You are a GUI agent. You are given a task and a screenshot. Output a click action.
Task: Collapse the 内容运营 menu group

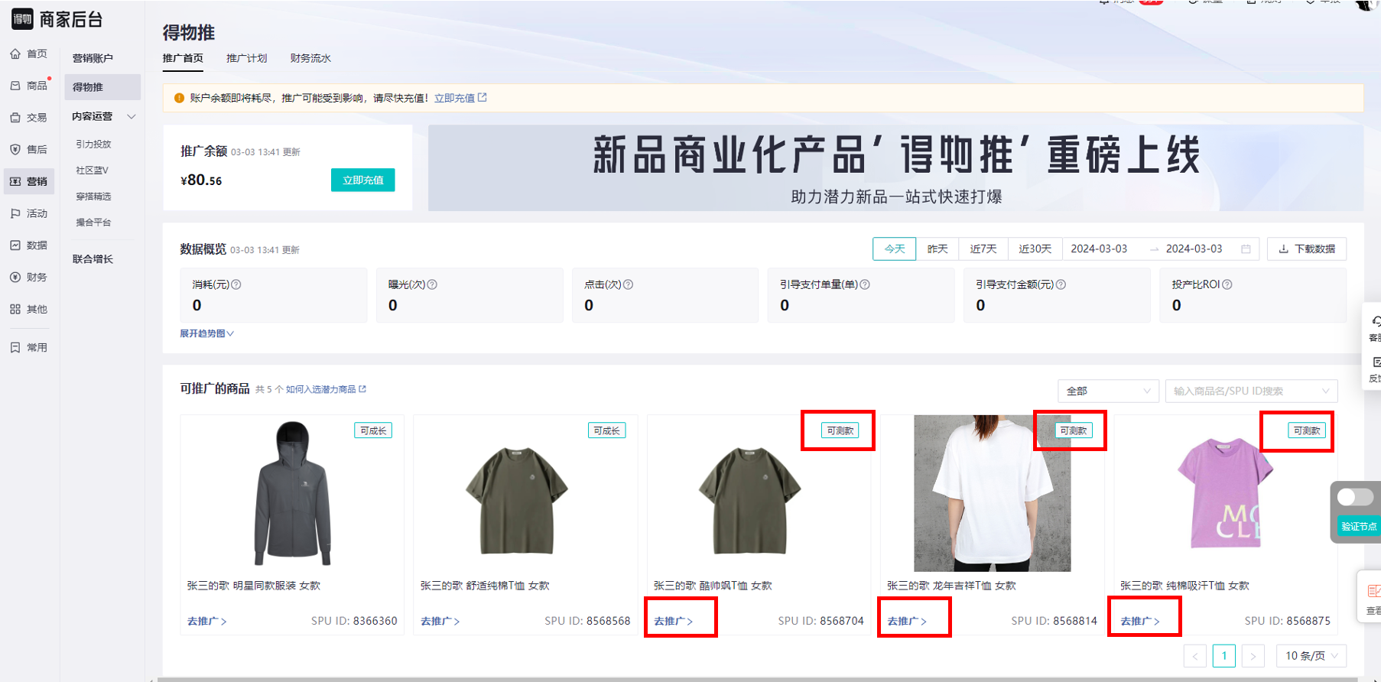click(x=132, y=116)
